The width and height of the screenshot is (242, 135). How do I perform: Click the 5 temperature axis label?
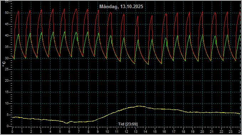pyautogui.click(x=8, y=115)
